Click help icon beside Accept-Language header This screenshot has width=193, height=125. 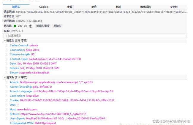pyautogui.click(x=6, y=91)
